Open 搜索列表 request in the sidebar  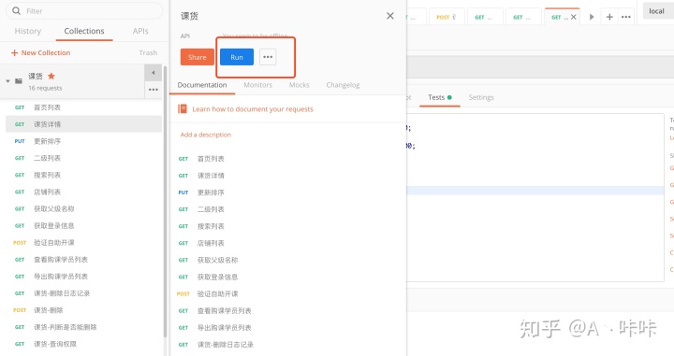coord(84,175)
